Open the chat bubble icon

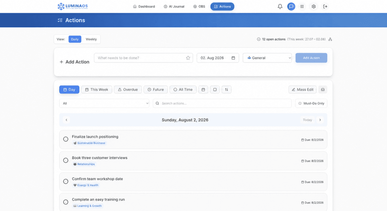tap(291, 6)
